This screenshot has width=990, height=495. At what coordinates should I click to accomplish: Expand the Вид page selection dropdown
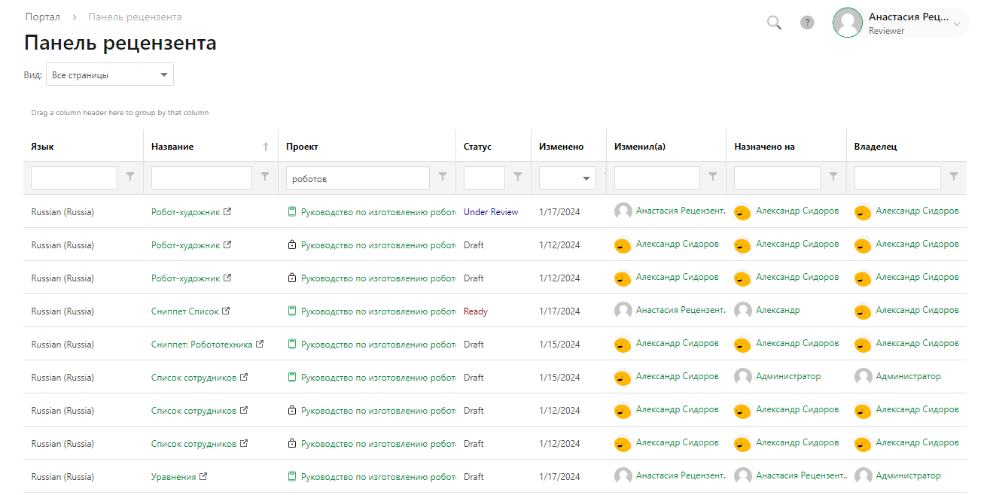coord(163,75)
